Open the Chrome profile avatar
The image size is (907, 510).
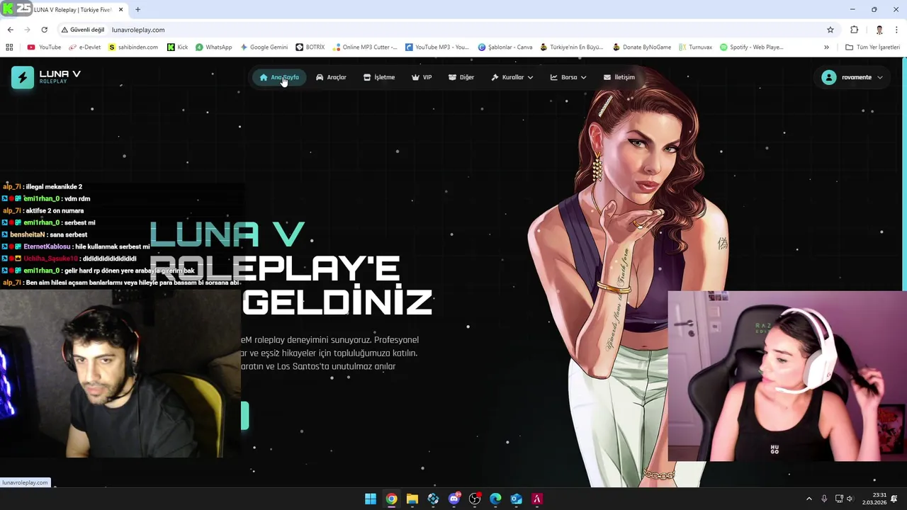[x=879, y=30]
